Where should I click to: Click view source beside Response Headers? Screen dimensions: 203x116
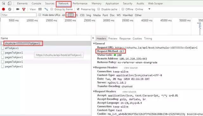[131, 68]
